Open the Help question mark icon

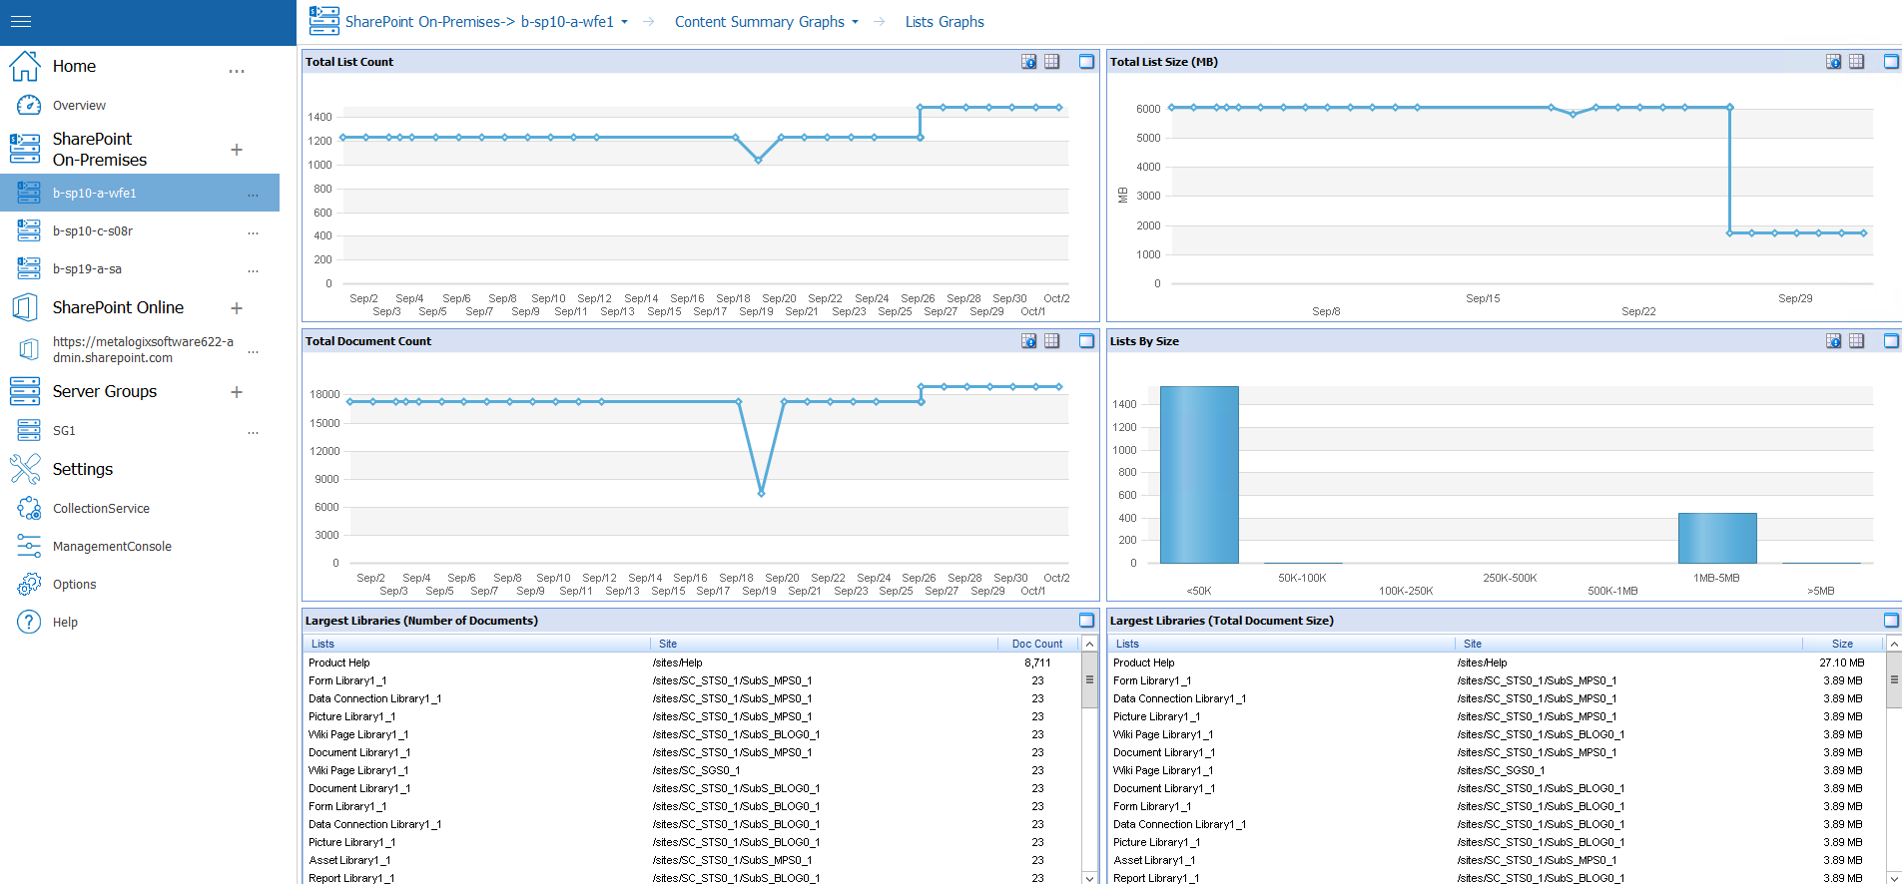(29, 623)
